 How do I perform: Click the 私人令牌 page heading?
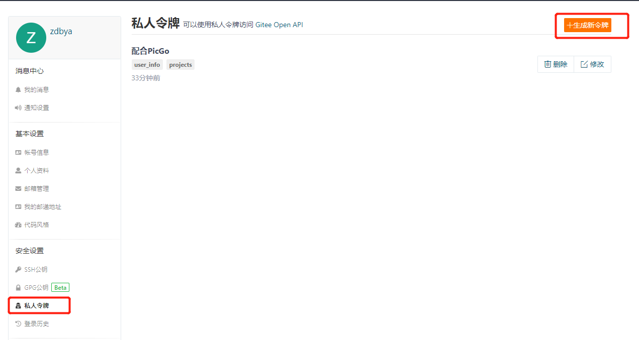(x=155, y=23)
